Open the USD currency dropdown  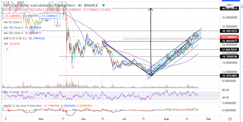[x=230, y=5]
